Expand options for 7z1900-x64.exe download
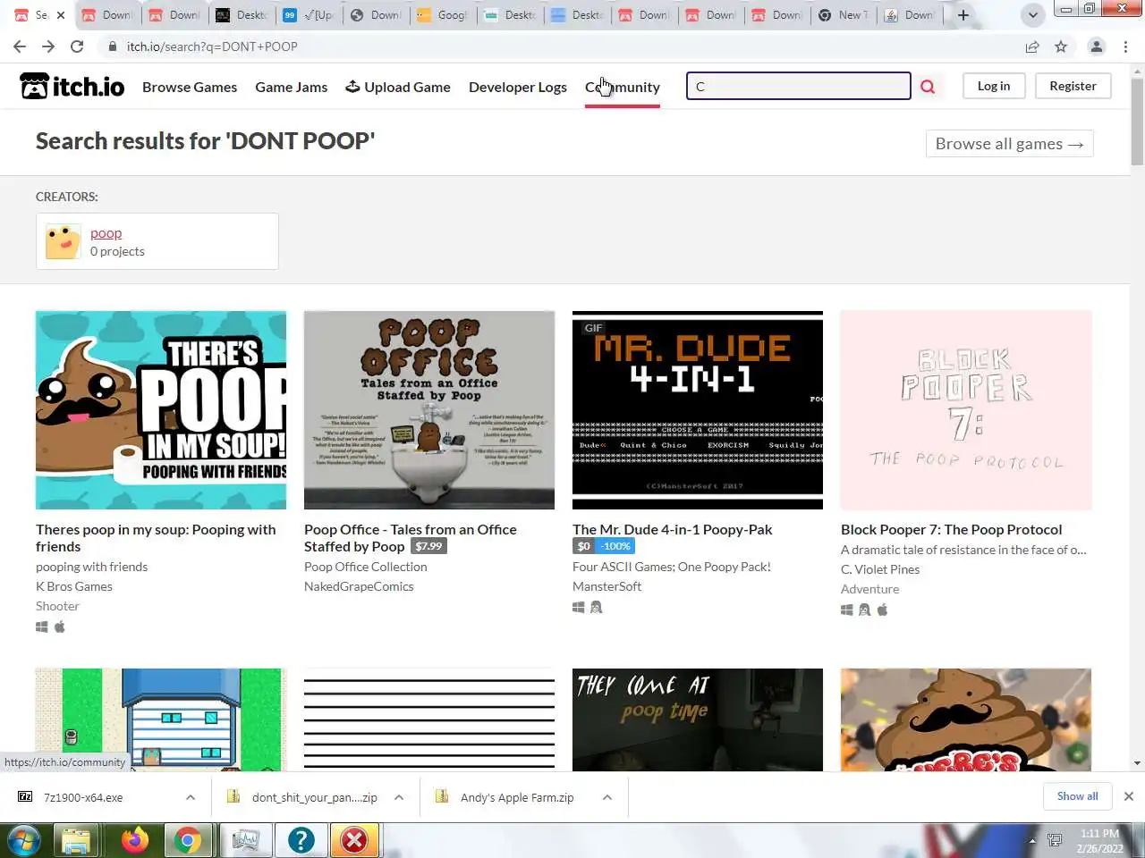Image resolution: width=1145 pixels, height=858 pixels. (191, 797)
